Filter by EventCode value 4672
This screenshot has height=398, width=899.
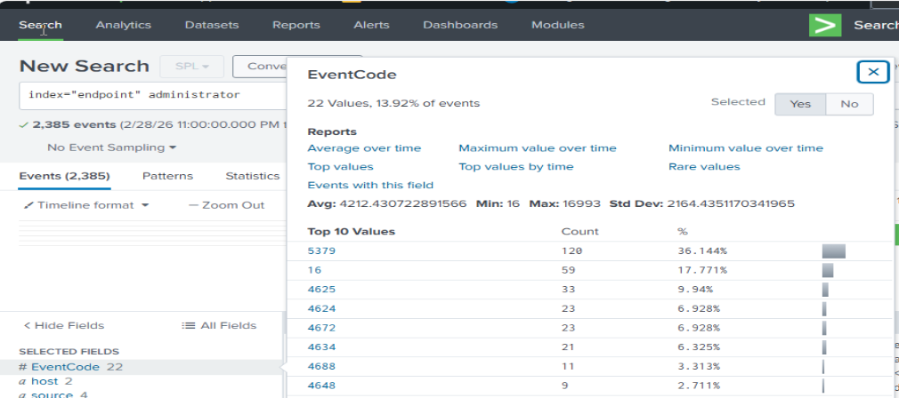pyautogui.click(x=321, y=328)
